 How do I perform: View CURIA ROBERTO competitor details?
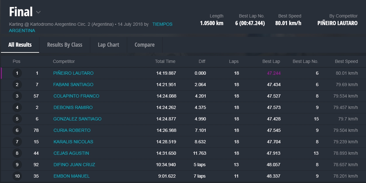tap(72, 130)
